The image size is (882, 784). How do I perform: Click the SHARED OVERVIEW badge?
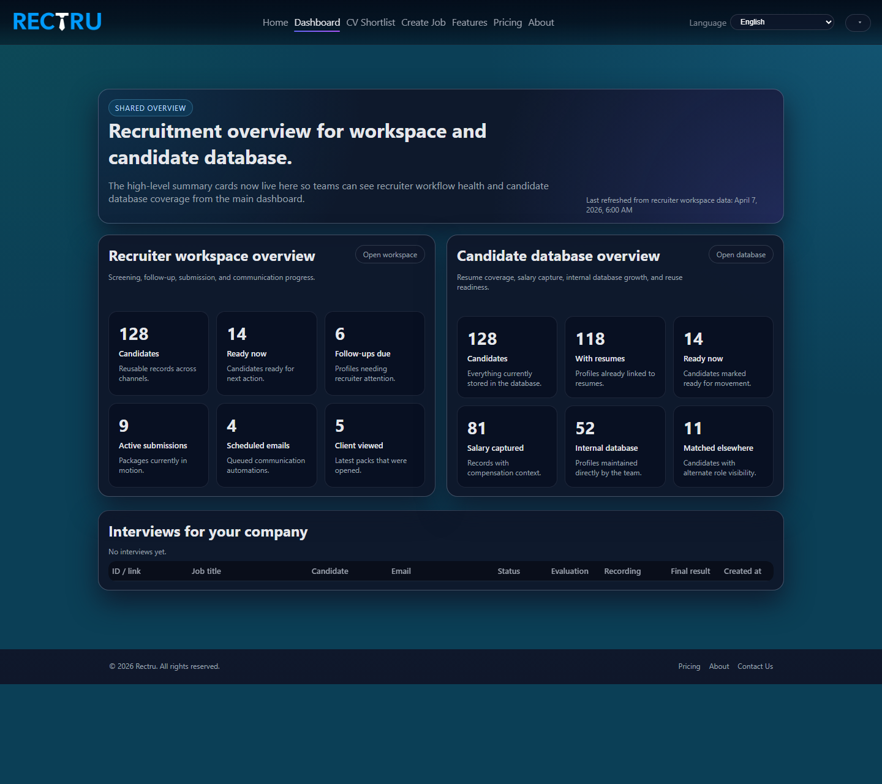pos(150,108)
